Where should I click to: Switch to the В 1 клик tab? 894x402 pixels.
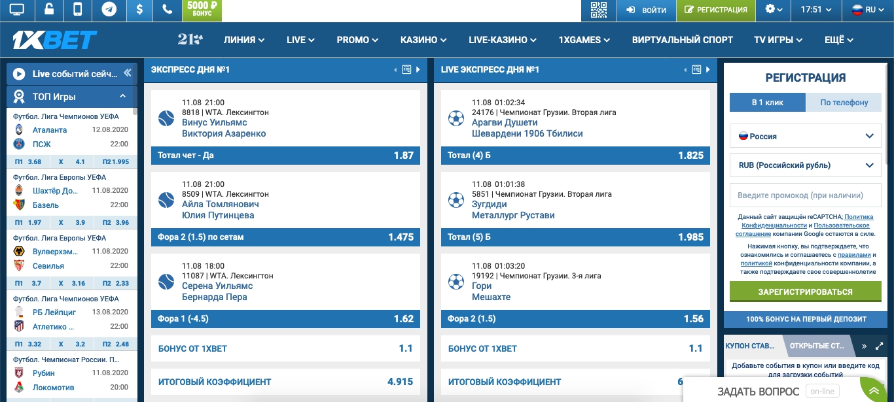point(766,103)
